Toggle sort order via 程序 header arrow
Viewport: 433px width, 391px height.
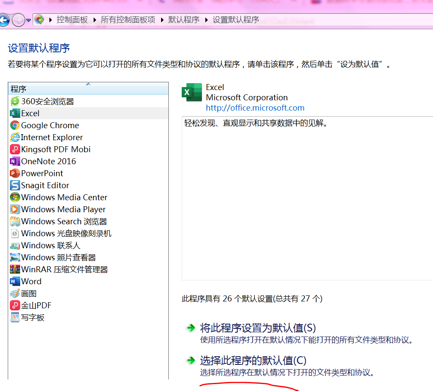pos(88,84)
